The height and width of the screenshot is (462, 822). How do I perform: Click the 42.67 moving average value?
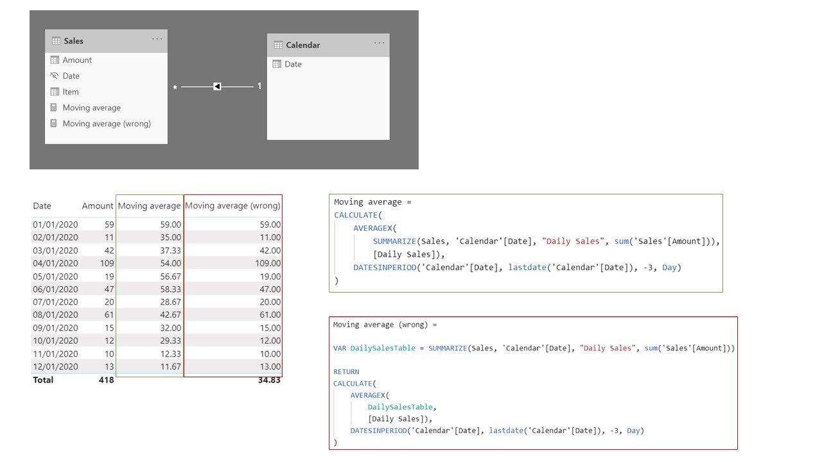click(x=170, y=314)
